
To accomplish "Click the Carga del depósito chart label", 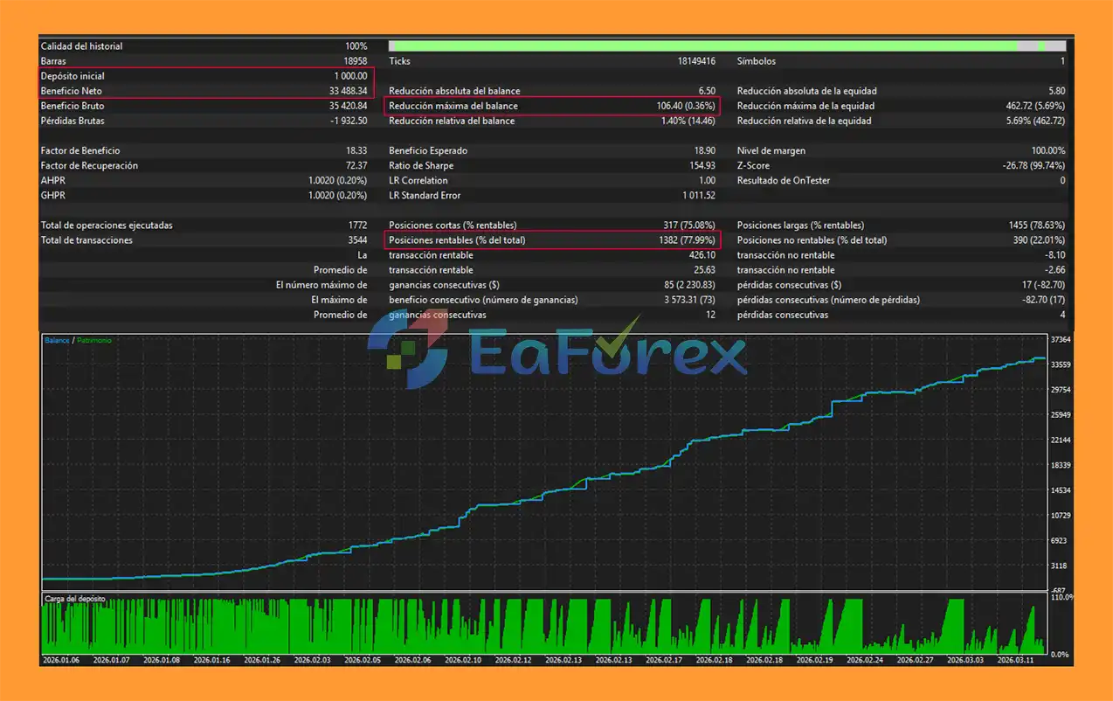I will click(73, 600).
